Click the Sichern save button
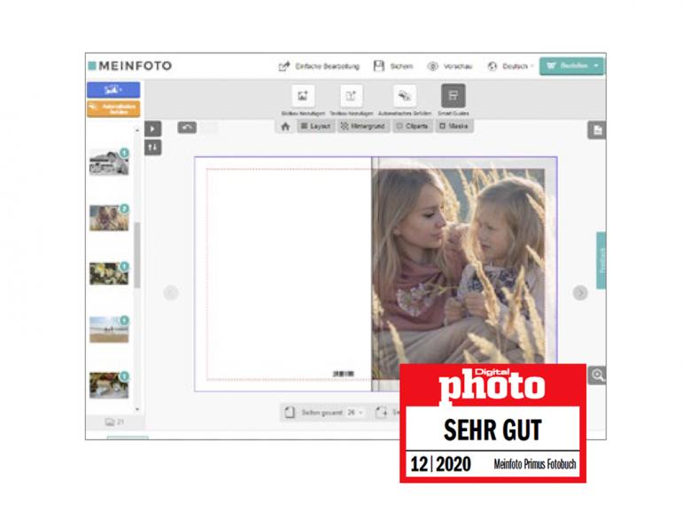 pyautogui.click(x=393, y=66)
